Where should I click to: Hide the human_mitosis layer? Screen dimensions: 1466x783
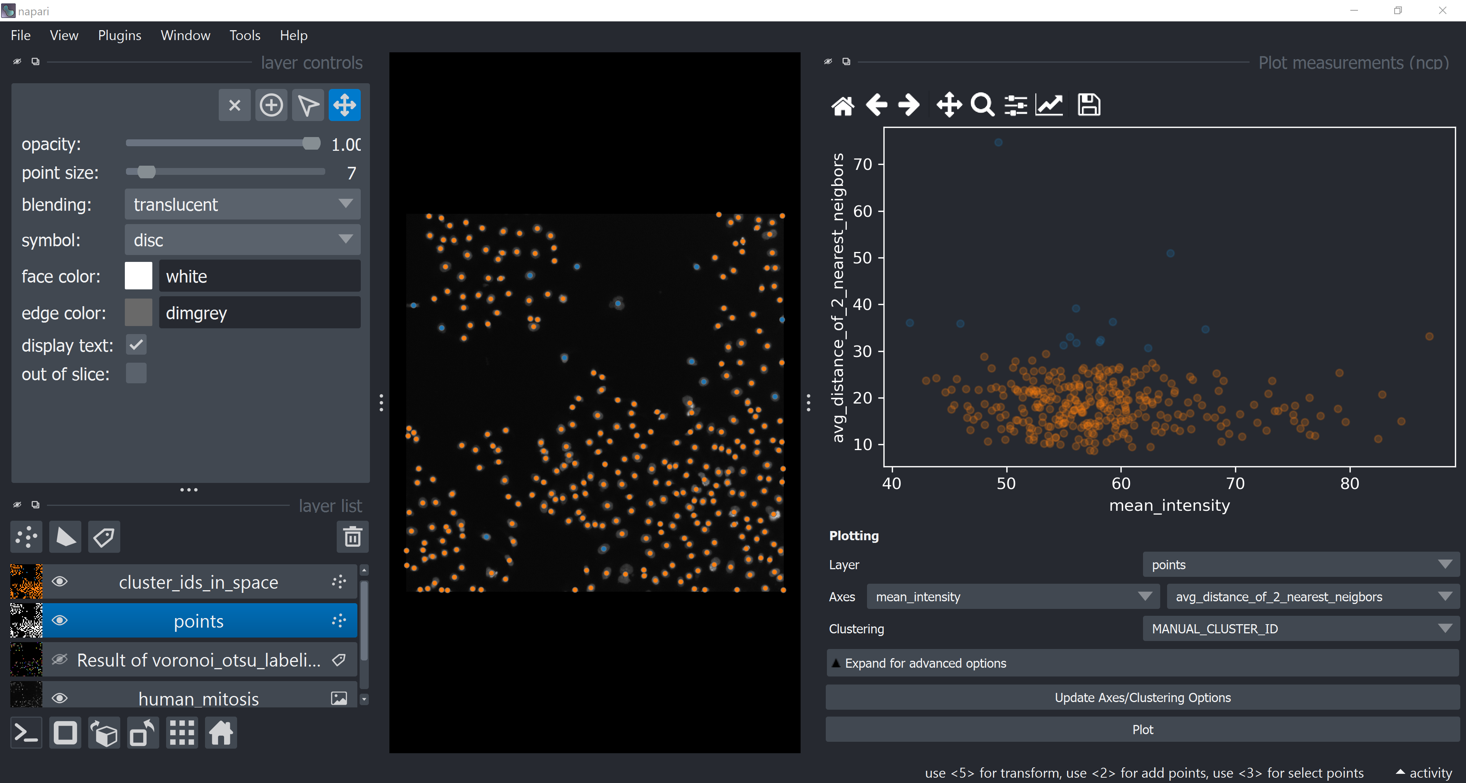[x=60, y=698]
